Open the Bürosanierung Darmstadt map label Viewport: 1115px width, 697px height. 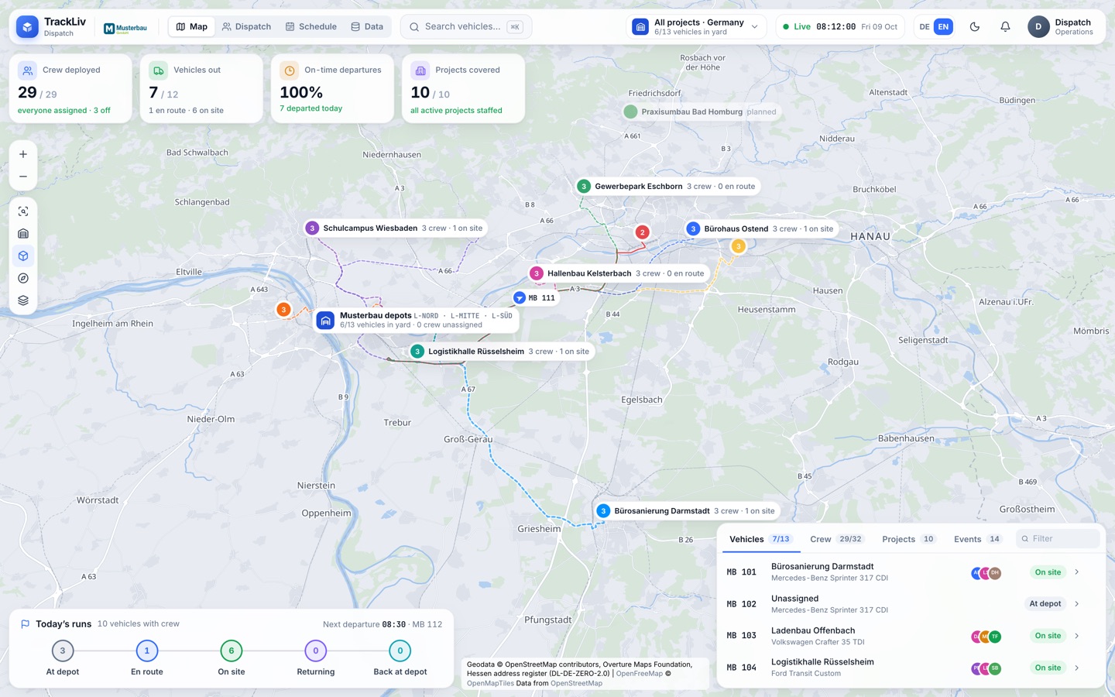pyautogui.click(x=687, y=511)
